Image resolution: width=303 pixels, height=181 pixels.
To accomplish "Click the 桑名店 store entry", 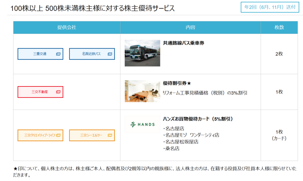I will click(172, 149).
